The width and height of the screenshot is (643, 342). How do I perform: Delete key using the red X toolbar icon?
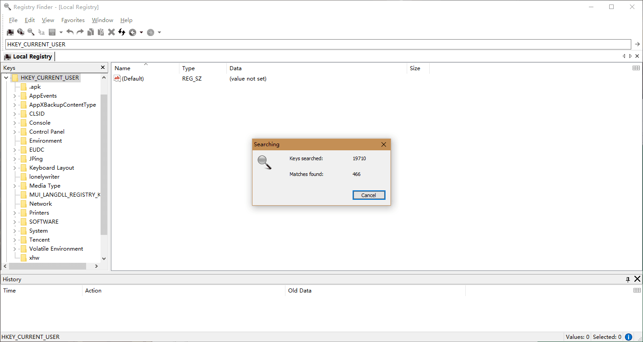coord(111,32)
